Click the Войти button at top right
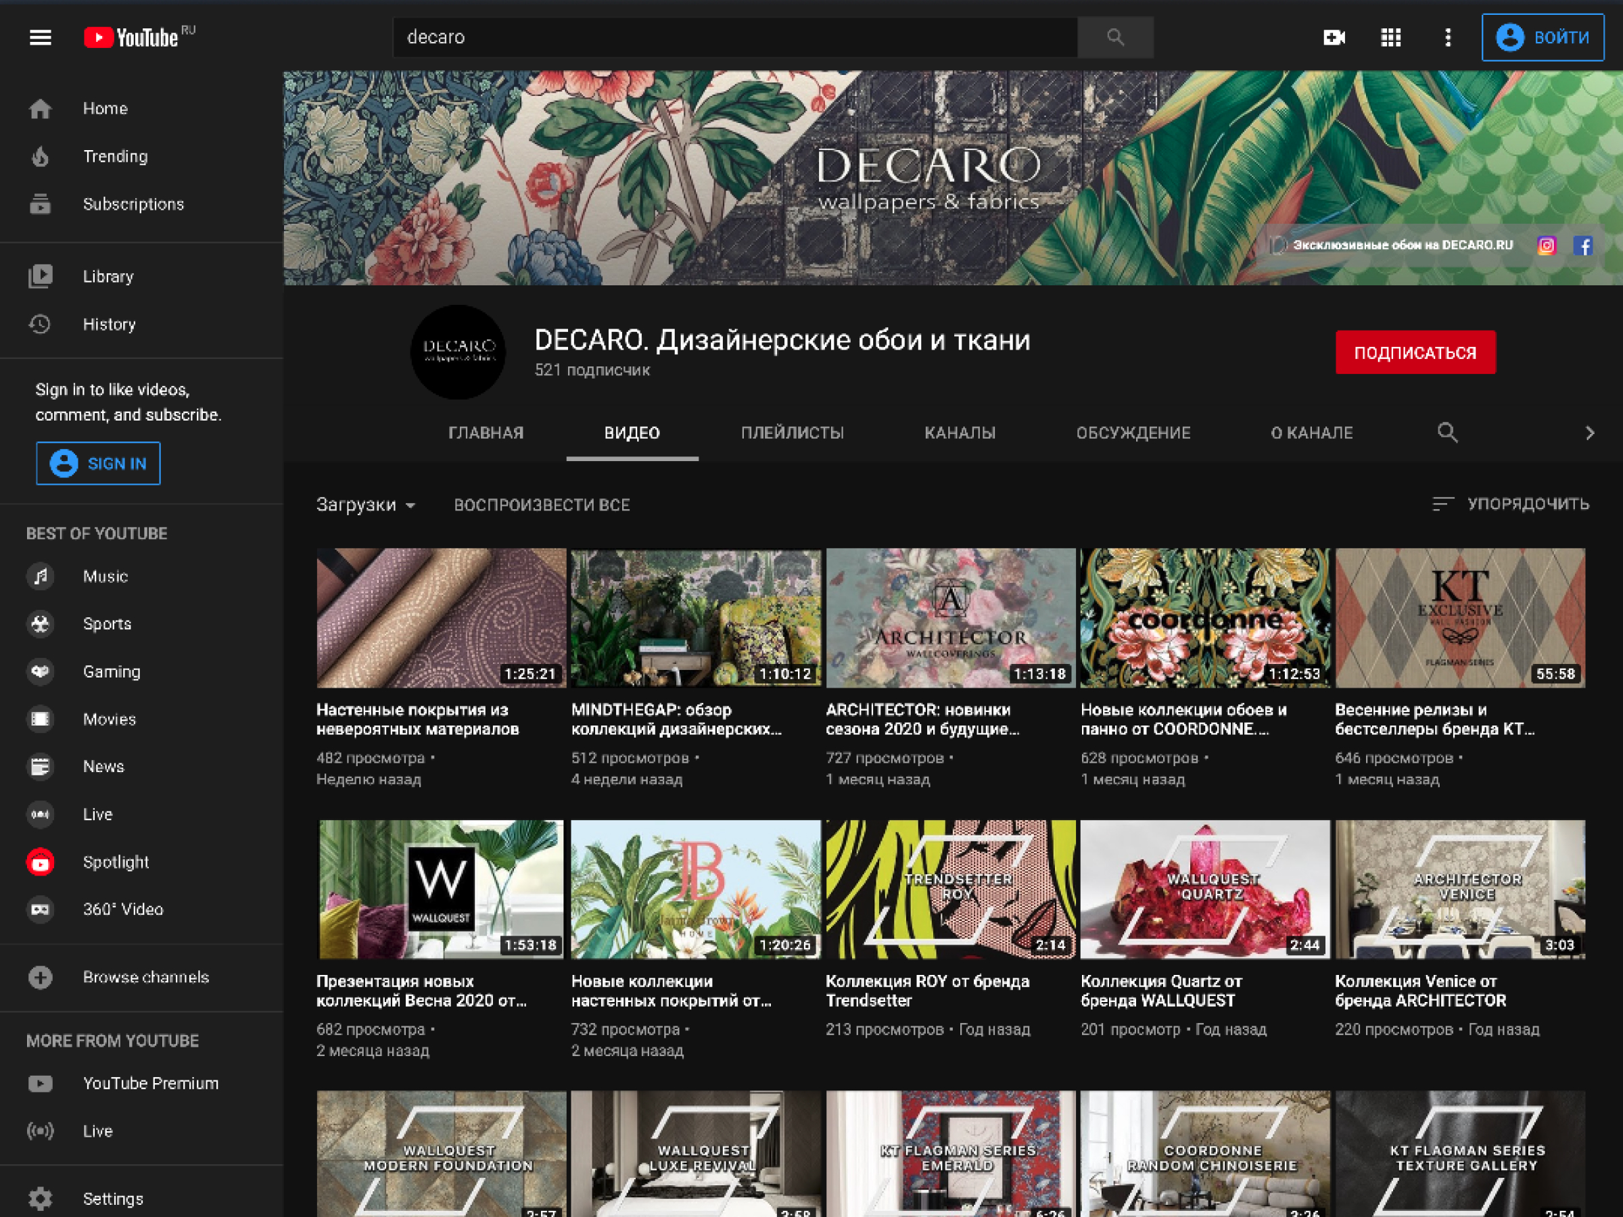This screenshot has width=1623, height=1217. [1543, 37]
